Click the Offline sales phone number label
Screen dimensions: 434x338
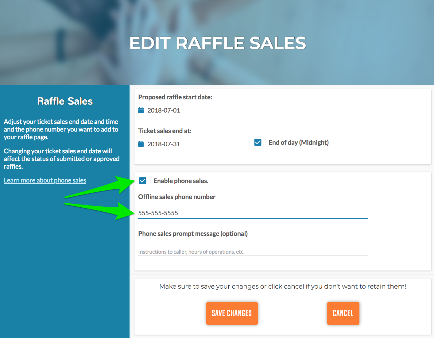tap(177, 197)
